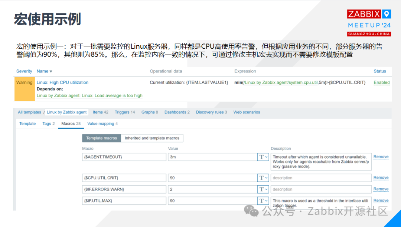Switch to the Tags tab

pyautogui.click(x=49, y=124)
